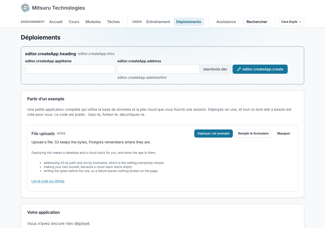Click the Votre application heading
Screen dimensions: 325x228
43,212
